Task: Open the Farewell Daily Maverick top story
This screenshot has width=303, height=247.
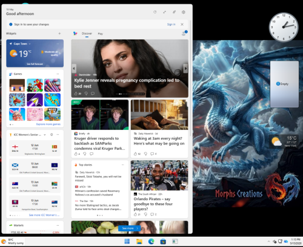Action: [98, 178]
